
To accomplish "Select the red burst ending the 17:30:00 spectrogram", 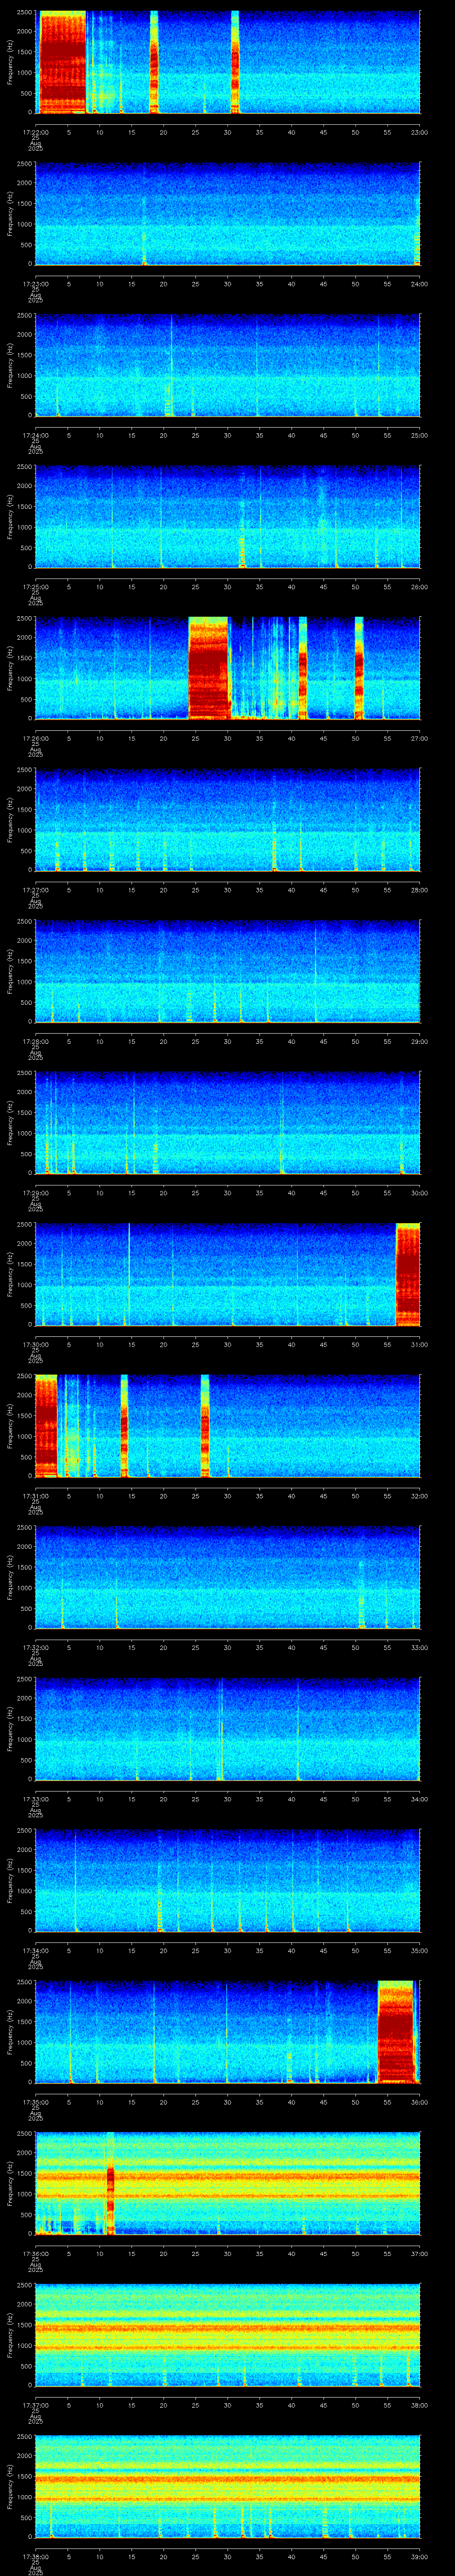I will [x=408, y=1274].
